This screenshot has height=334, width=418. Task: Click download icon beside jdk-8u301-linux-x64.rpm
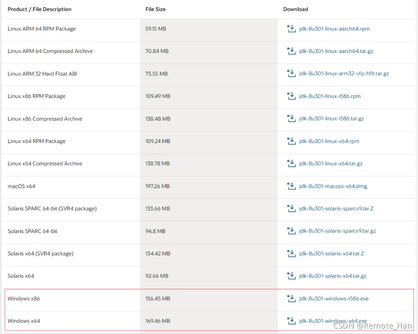point(291,141)
